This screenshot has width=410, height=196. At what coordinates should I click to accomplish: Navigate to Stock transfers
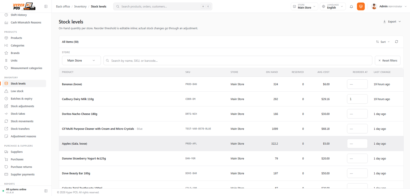point(24,129)
